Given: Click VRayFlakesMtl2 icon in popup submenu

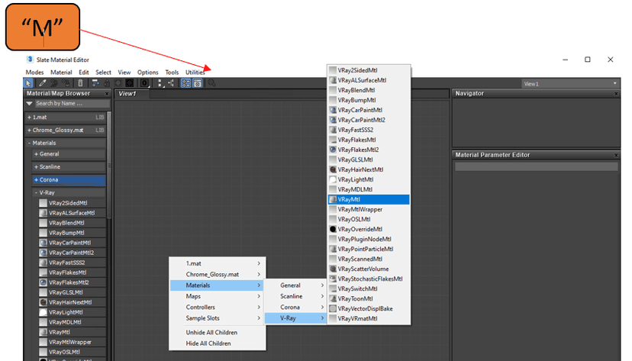Looking at the screenshot, I should tap(333, 150).
